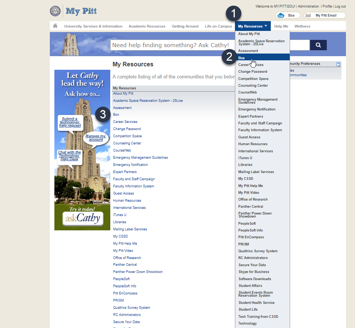
Task: Click PRISM link in list
Action: coord(119,300)
